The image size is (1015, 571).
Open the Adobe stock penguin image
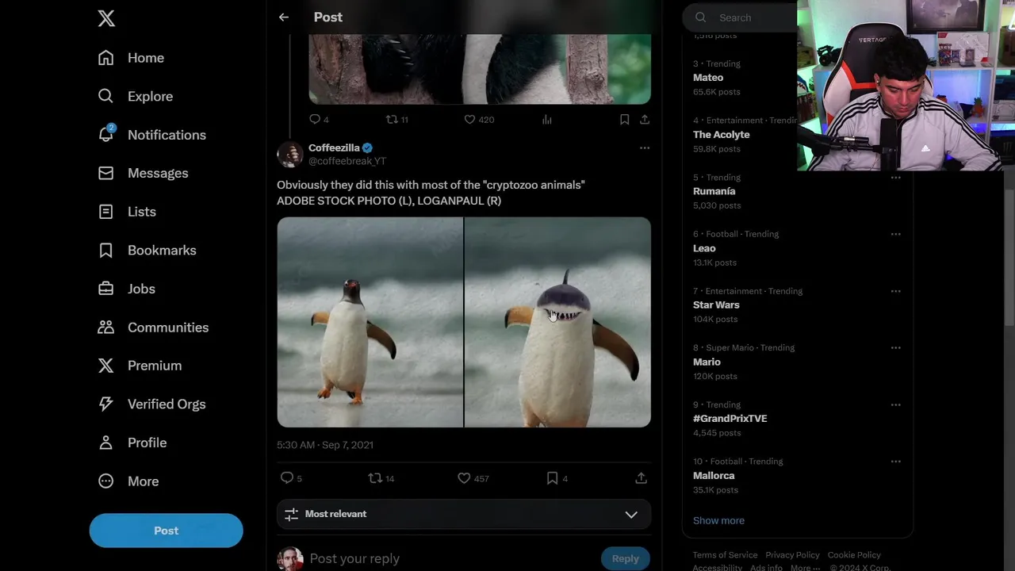370,322
